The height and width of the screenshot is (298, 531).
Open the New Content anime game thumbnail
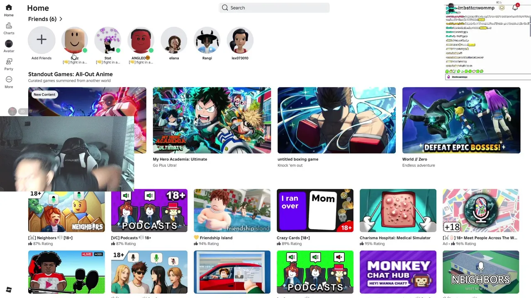pos(87,103)
